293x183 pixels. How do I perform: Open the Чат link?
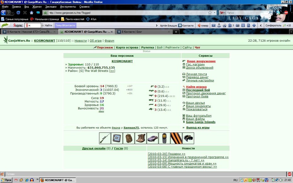(197, 48)
